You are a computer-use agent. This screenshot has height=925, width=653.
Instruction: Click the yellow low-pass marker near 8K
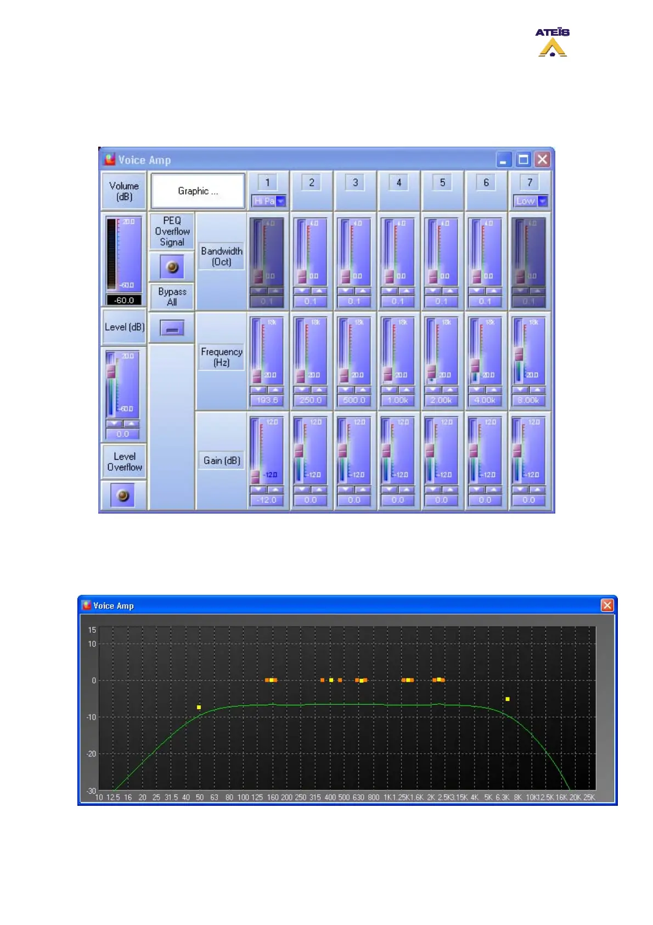tap(508, 699)
